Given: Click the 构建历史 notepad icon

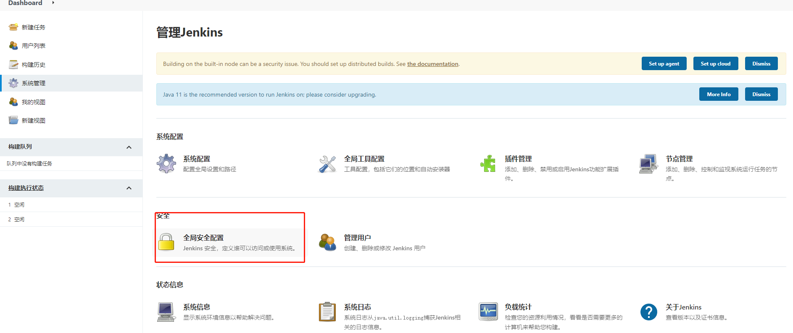Looking at the screenshot, I should tap(13, 64).
